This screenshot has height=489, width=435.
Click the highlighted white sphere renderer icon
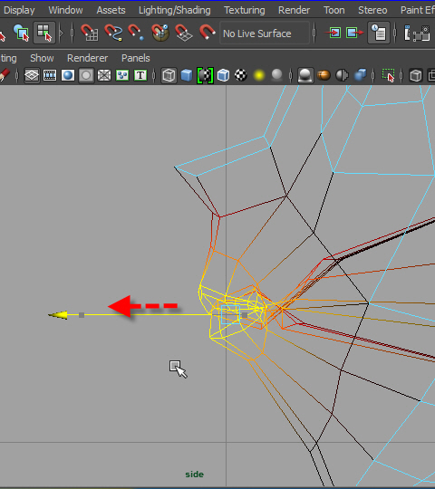pos(305,75)
